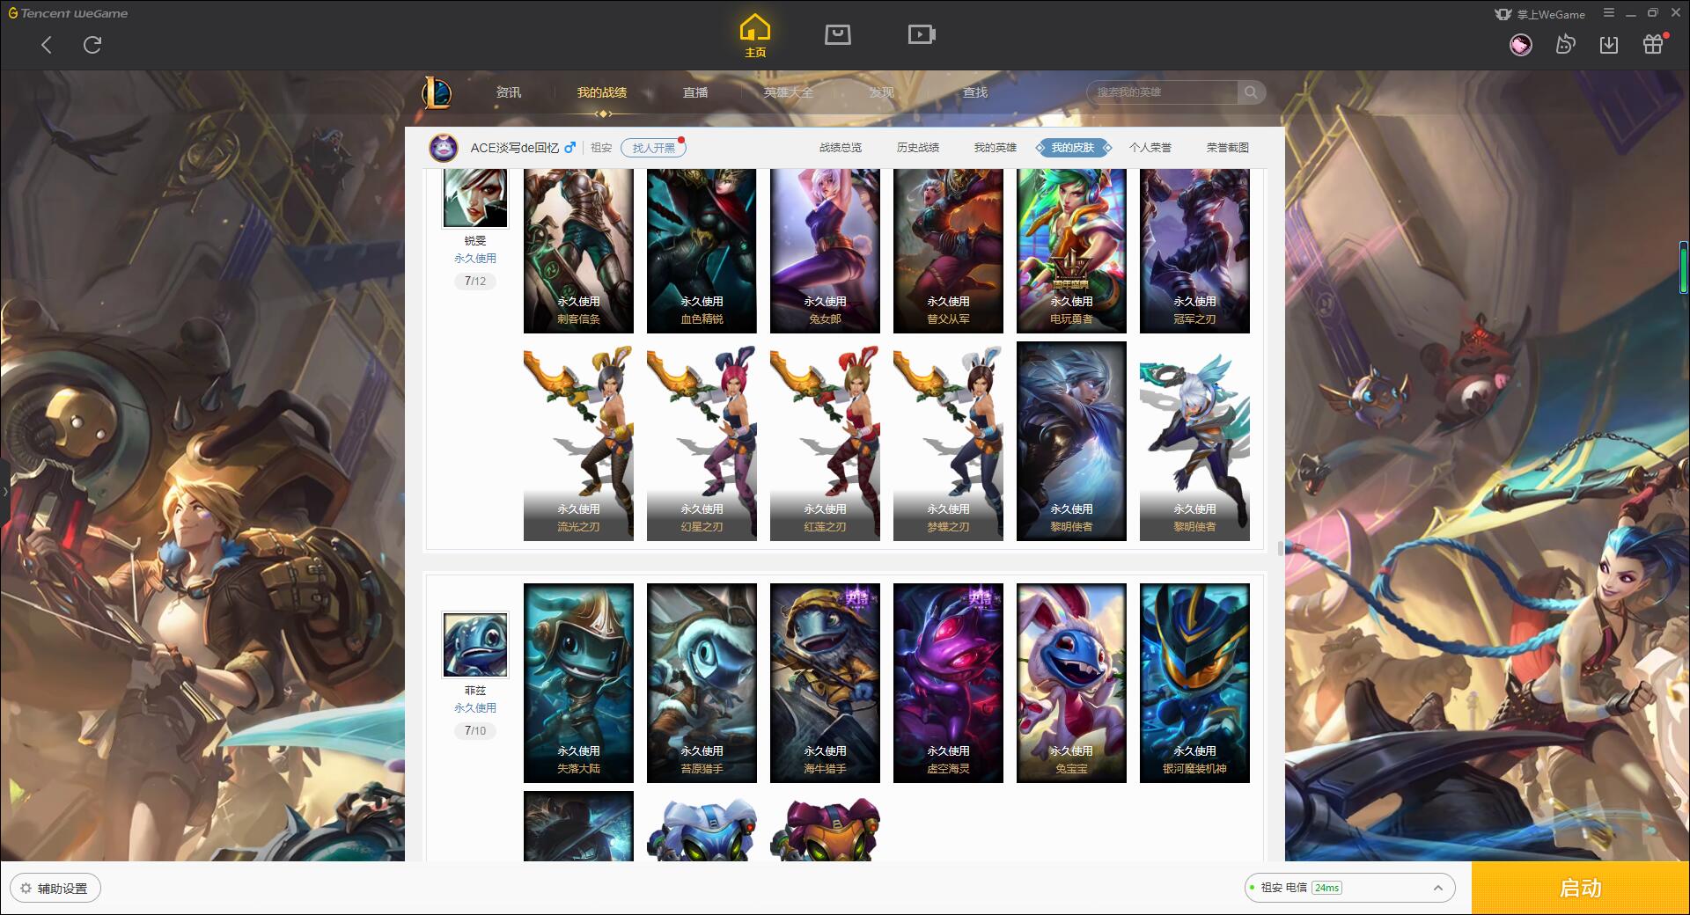
Task: Refresh the page with reload icon
Action: click(92, 45)
